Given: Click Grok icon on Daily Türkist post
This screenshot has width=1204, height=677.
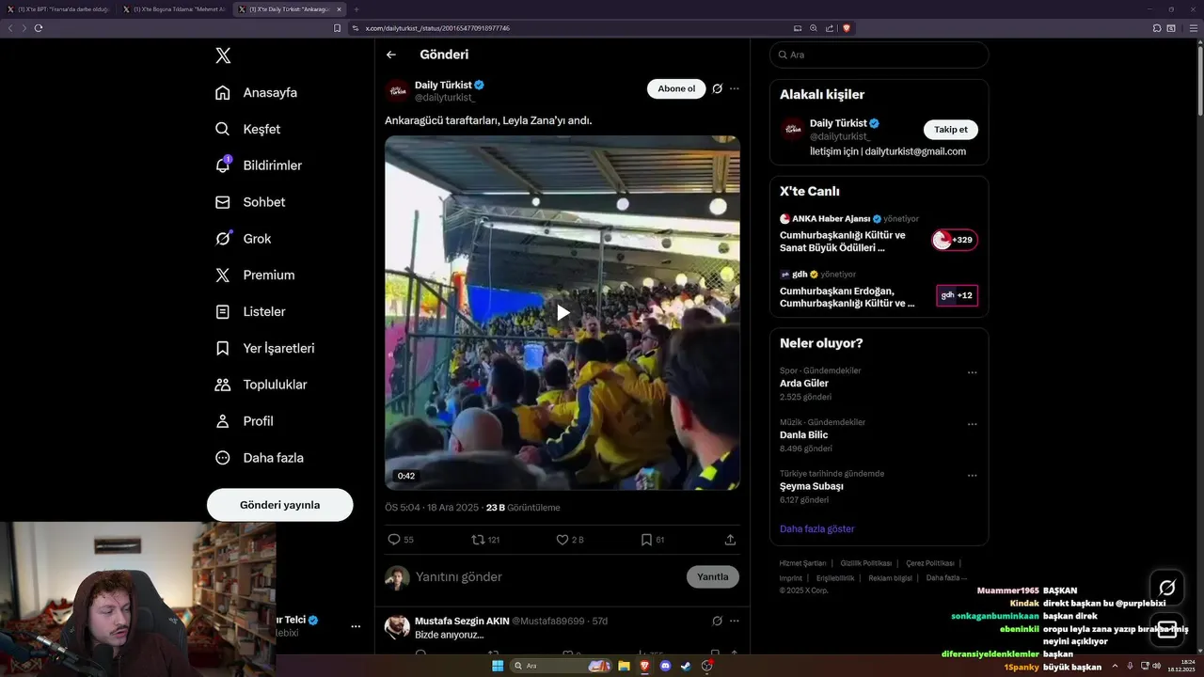Looking at the screenshot, I should (x=717, y=88).
